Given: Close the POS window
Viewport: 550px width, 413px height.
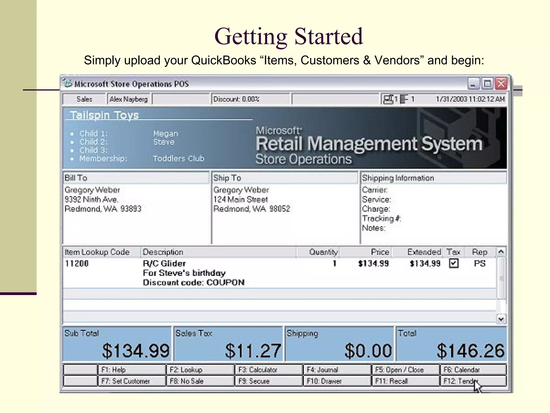Looking at the screenshot, I should pos(501,84).
